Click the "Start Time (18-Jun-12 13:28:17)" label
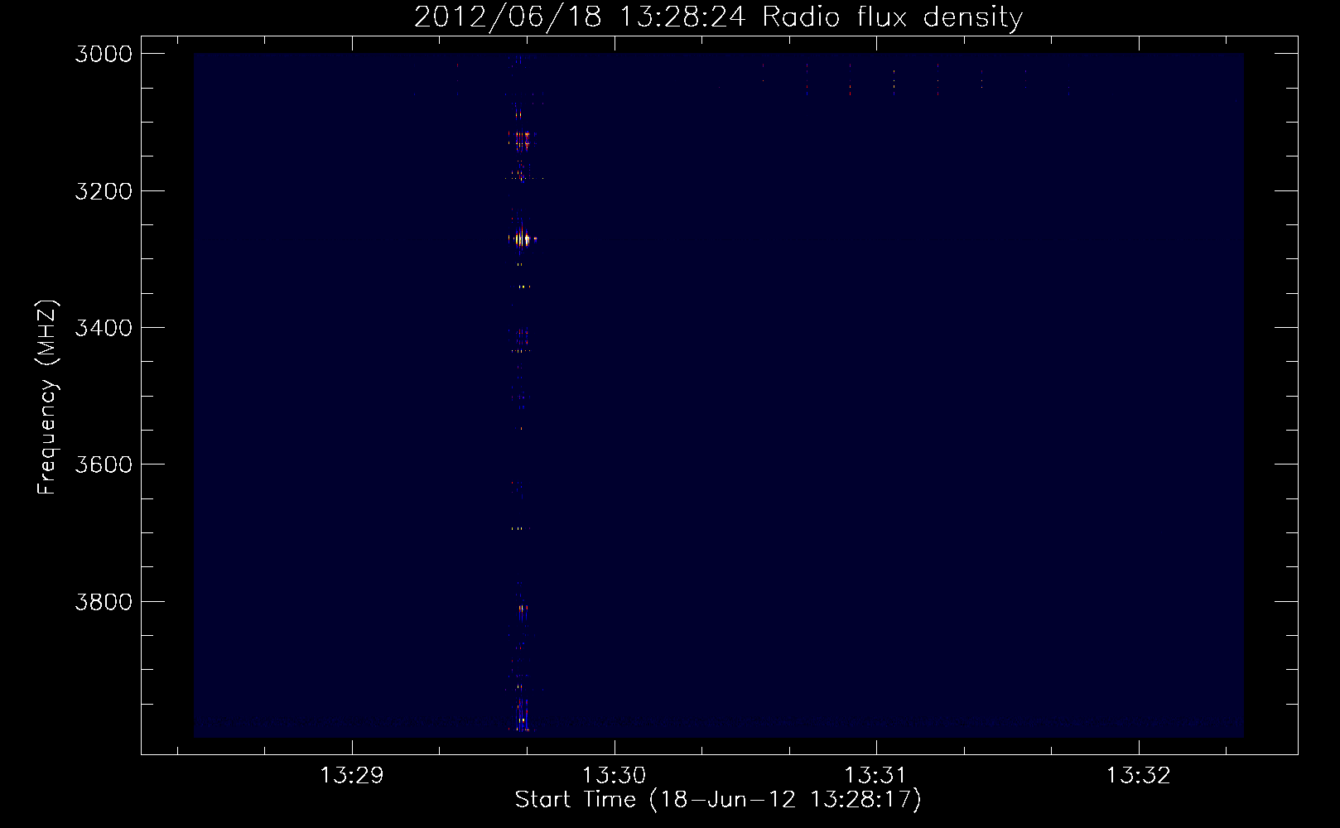The image size is (1340, 828). [718, 800]
